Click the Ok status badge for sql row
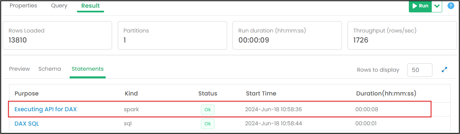This screenshot has height=134, width=460. (x=208, y=124)
